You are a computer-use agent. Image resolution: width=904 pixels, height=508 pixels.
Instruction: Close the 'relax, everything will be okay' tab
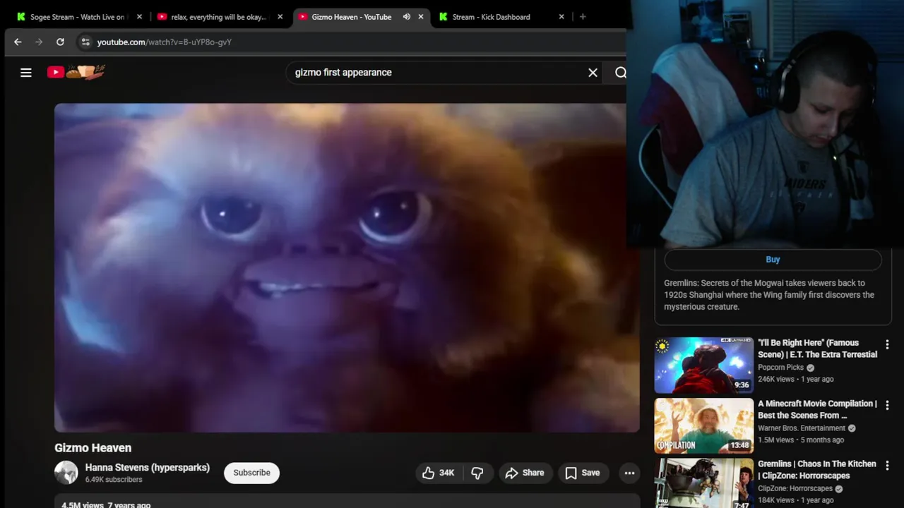point(280,17)
